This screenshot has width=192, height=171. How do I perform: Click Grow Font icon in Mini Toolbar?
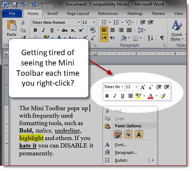pos(143,87)
